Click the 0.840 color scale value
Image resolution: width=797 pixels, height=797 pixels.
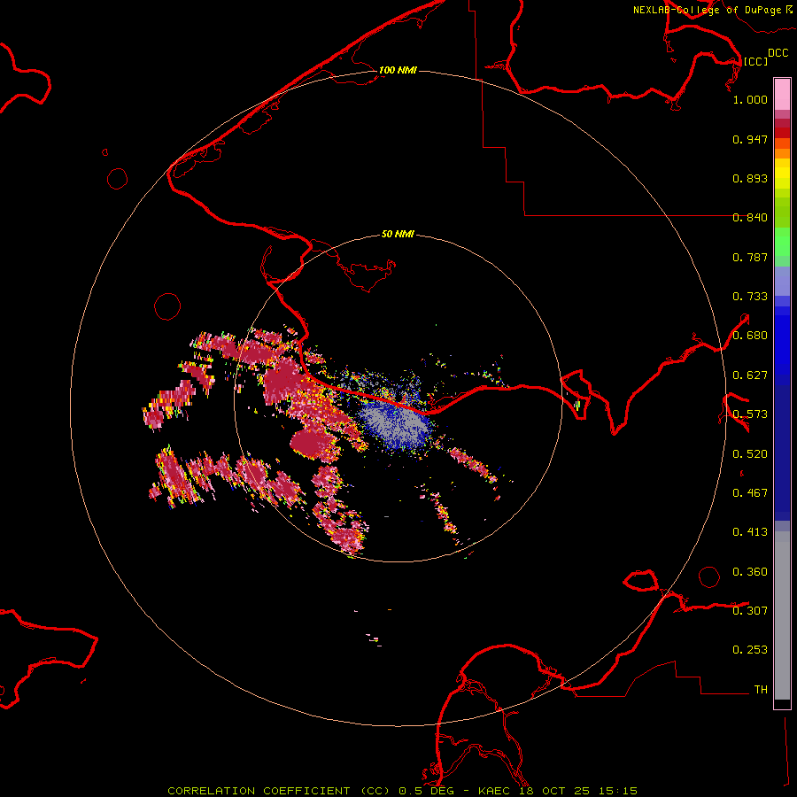pyautogui.click(x=750, y=218)
